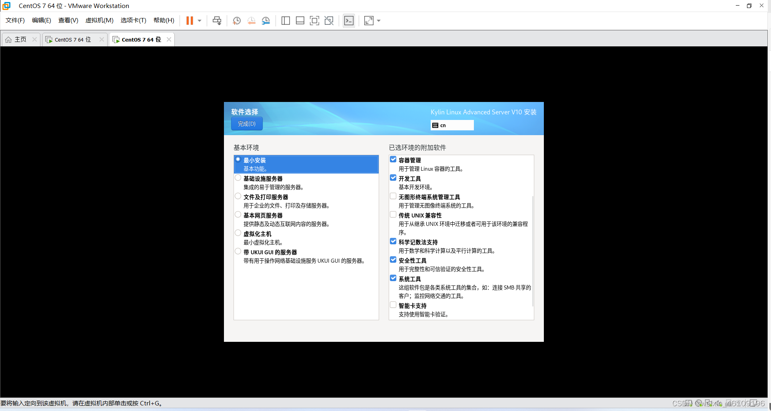Enter full screen mode icon
The width and height of the screenshot is (771, 411).
314,20
